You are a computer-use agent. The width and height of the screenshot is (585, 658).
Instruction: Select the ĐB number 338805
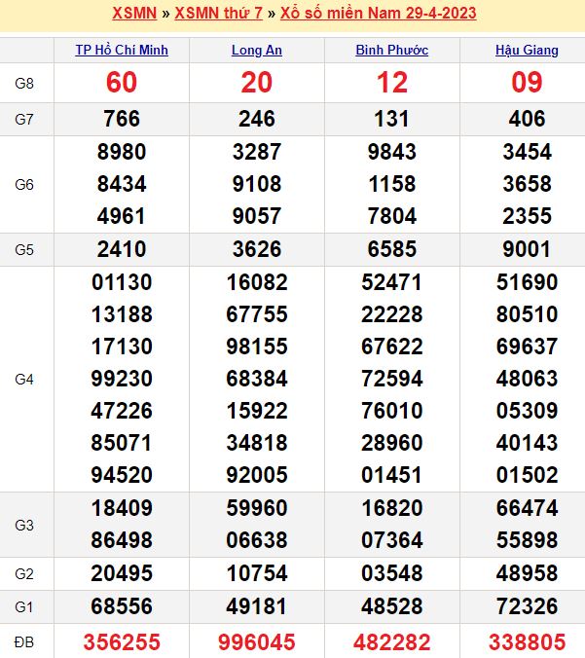[527, 642]
